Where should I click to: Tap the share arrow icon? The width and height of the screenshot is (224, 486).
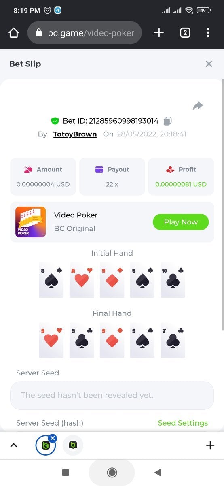click(198, 106)
